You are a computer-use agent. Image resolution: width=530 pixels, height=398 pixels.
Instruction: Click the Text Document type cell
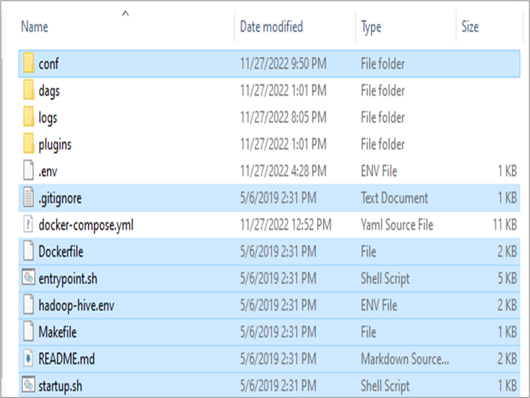pos(394,197)
